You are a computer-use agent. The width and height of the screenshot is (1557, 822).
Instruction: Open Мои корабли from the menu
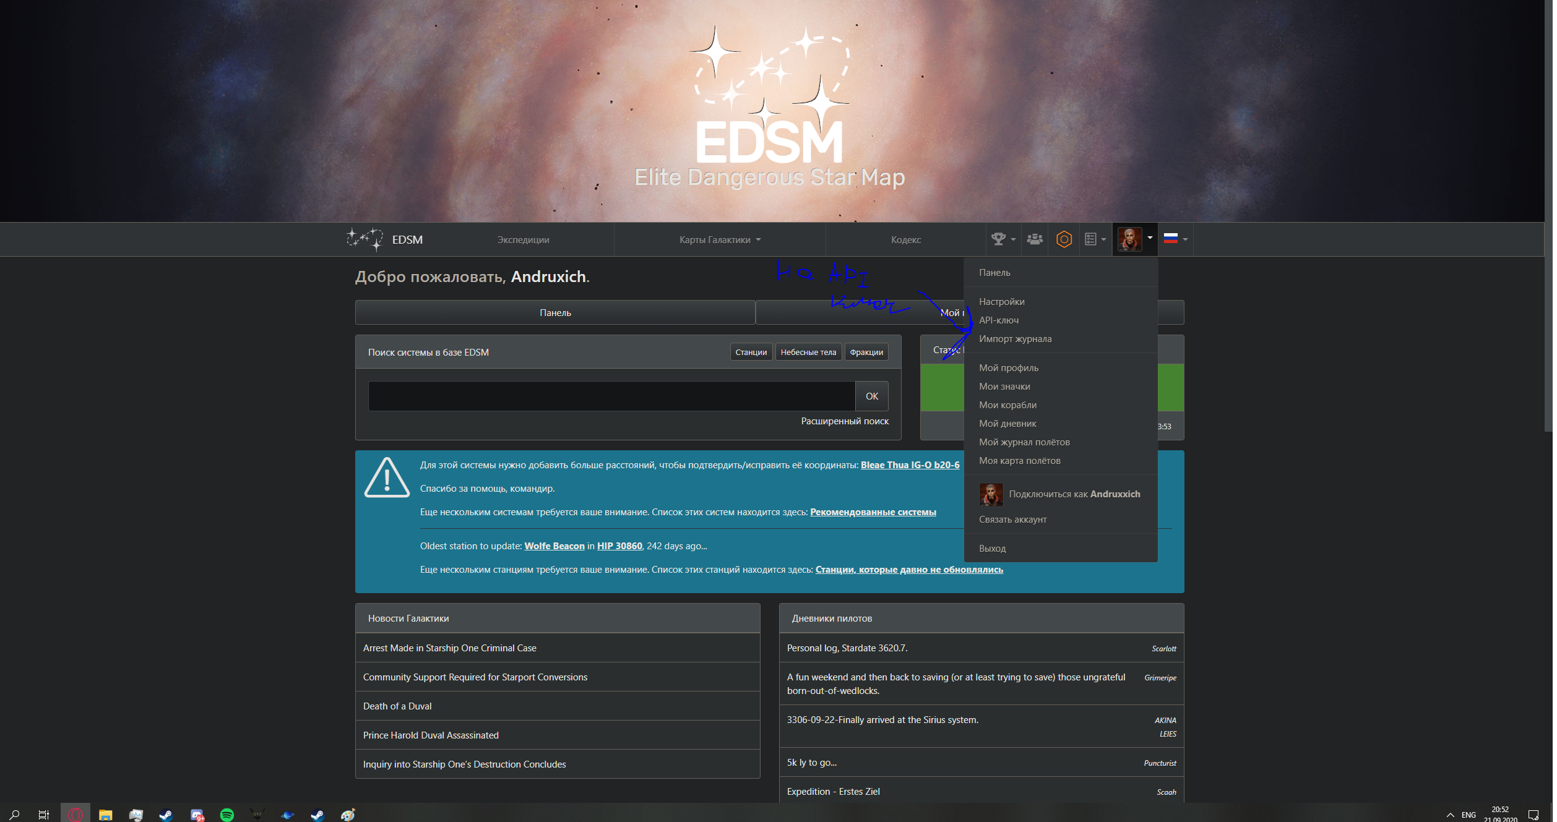click(x=1061, y=405)
